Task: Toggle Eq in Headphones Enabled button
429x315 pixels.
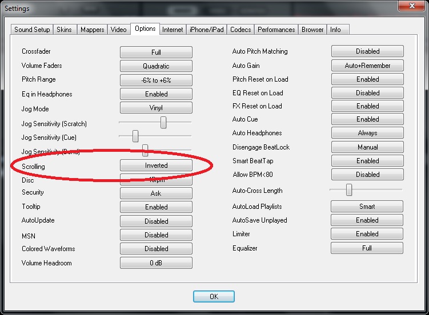Action: [156, 94]
